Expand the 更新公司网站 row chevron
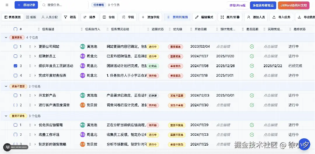This screenshot has width=315, height=154. pos(35,46)
